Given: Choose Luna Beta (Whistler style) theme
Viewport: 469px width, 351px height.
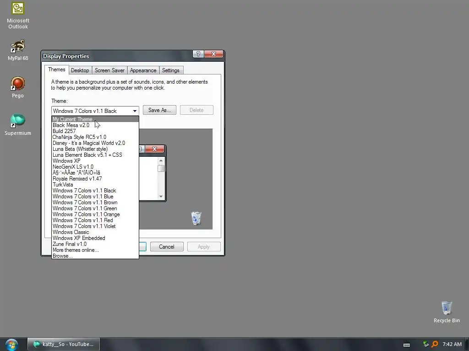Looking at the screenshot, I should pos(95,149).
